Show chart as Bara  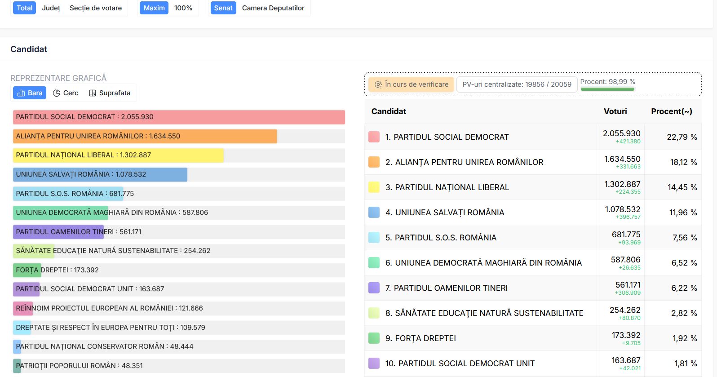click(x=30, y=93)
